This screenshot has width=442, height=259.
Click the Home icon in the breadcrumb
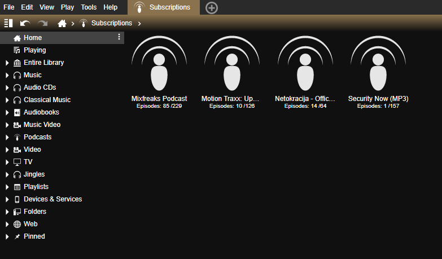(62, 23)
